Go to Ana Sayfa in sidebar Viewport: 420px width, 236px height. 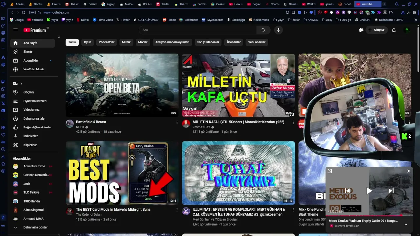pos(32,43)
